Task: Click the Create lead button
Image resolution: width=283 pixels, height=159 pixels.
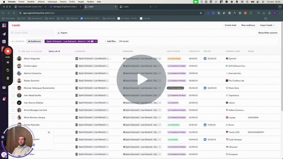Action: pos(230,25)
